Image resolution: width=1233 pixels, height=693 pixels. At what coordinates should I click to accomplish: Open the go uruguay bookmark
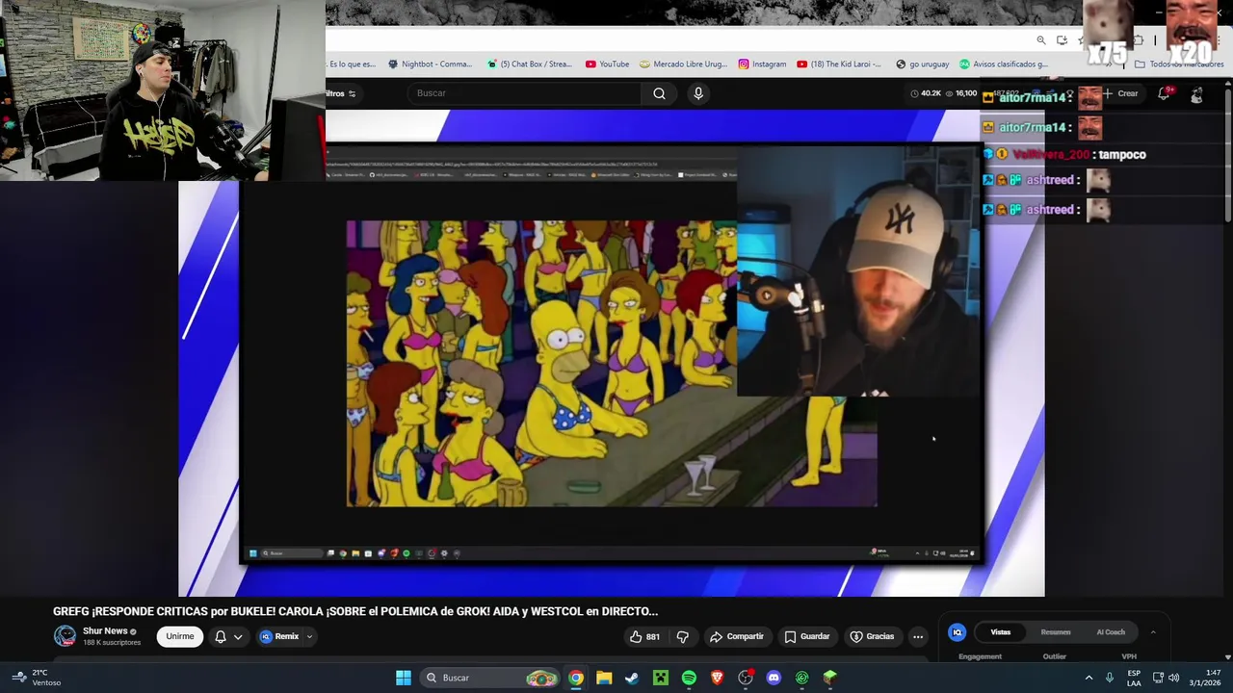click(x=922, y=64)
